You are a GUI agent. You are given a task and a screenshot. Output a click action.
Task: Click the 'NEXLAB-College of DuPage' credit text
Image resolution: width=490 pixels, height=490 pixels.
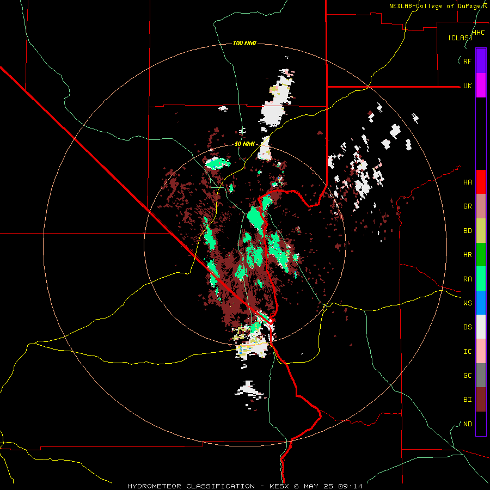pos(436,6)
